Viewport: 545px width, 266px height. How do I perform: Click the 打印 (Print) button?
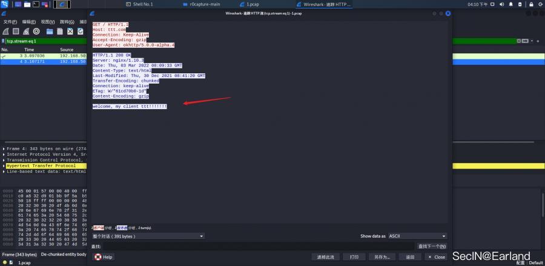point(354,257)
